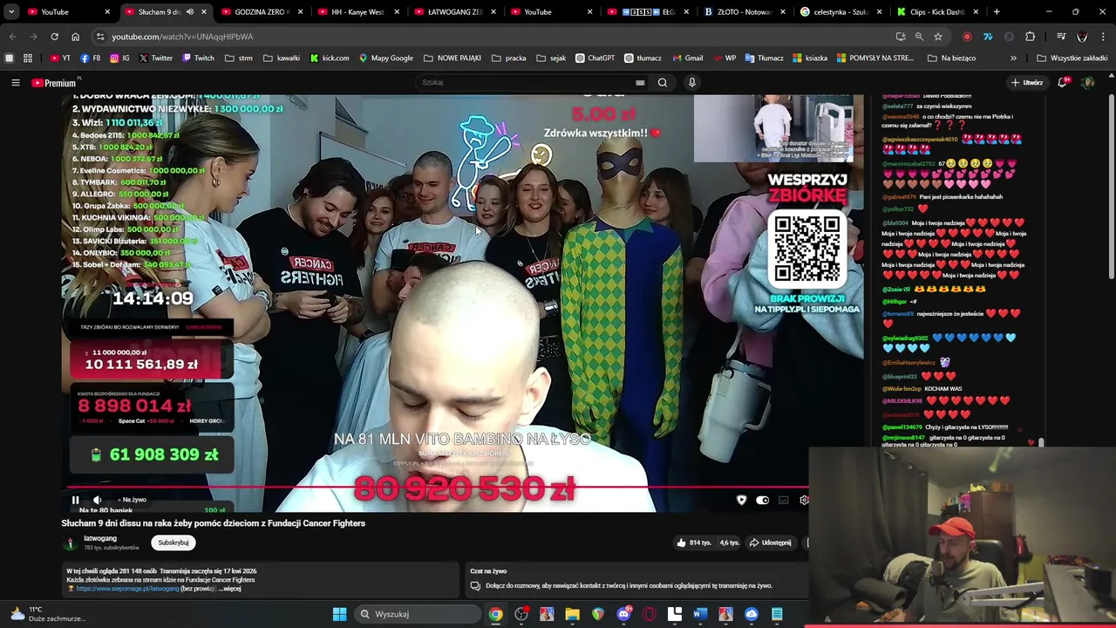1116x628 pixels.
Task: Mute the video player volume
Action: pos(97,500)
